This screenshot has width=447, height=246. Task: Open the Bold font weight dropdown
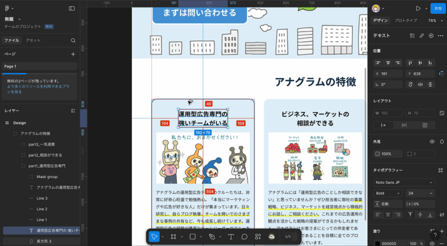388,193
